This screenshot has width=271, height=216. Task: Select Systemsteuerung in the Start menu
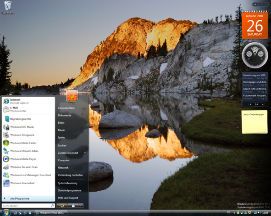coord(67,183)
